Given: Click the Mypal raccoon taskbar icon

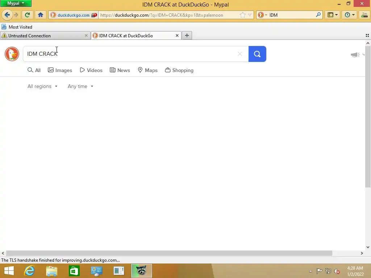Looking at the screenshot, I should pos(142,271).
